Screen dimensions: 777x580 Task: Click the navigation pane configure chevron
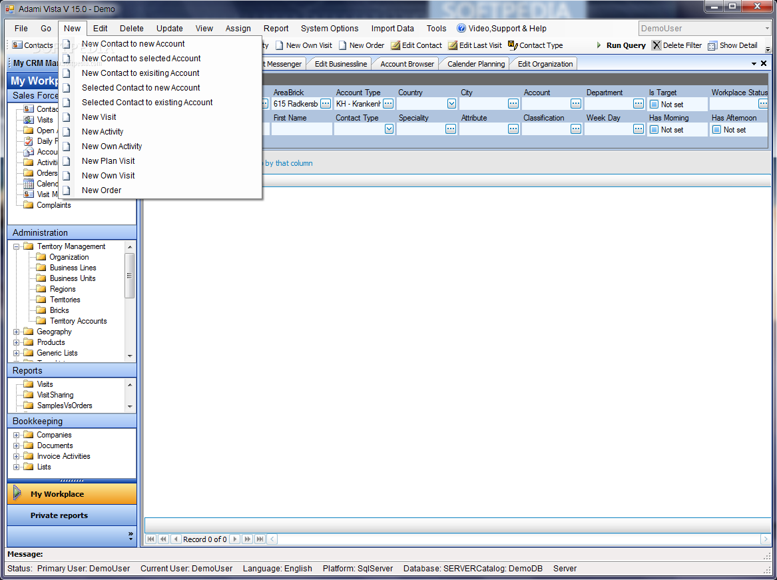click(x=130, y=535)
